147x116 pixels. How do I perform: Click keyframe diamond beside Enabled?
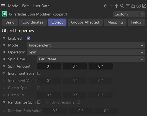(4, 38)
